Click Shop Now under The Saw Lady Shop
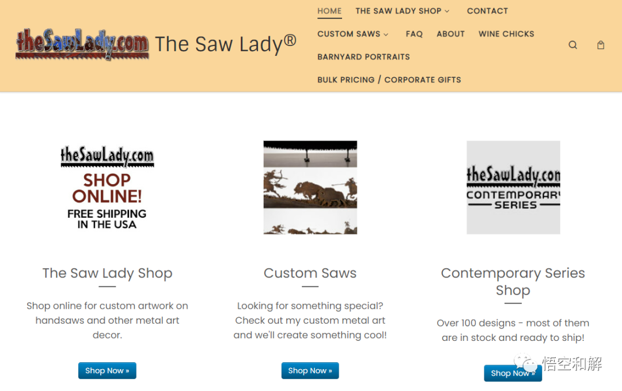Viewport: 622px width, 391px height. (107, 370)
